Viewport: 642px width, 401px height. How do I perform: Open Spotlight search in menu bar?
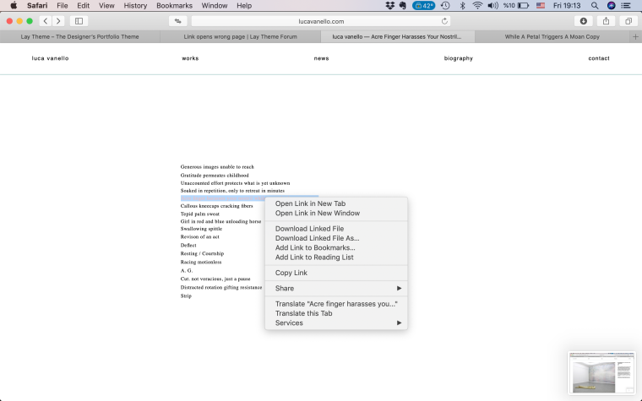click(x=595, y=6)
